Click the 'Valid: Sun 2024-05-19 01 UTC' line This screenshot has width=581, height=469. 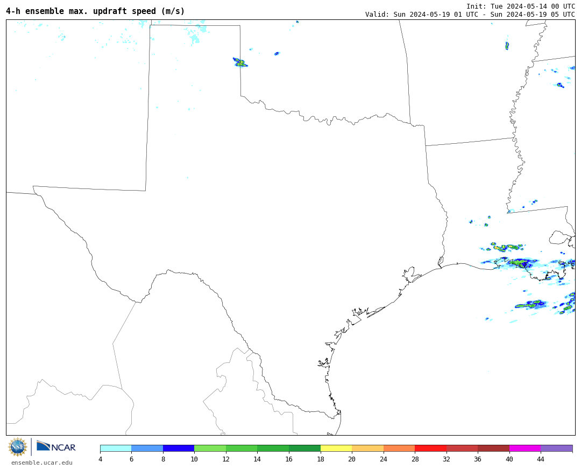470,15
